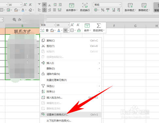
Task: Toggle 自动换行 wrap text
Action: (85, 7)
